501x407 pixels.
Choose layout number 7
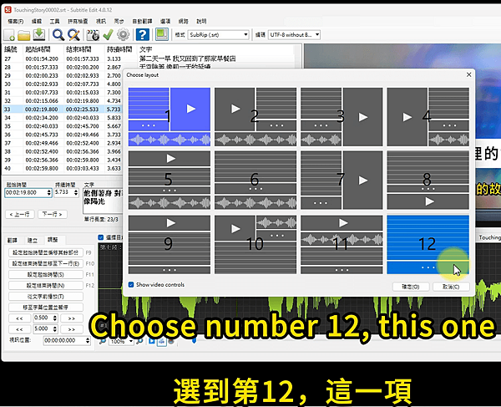pos(342,180)
